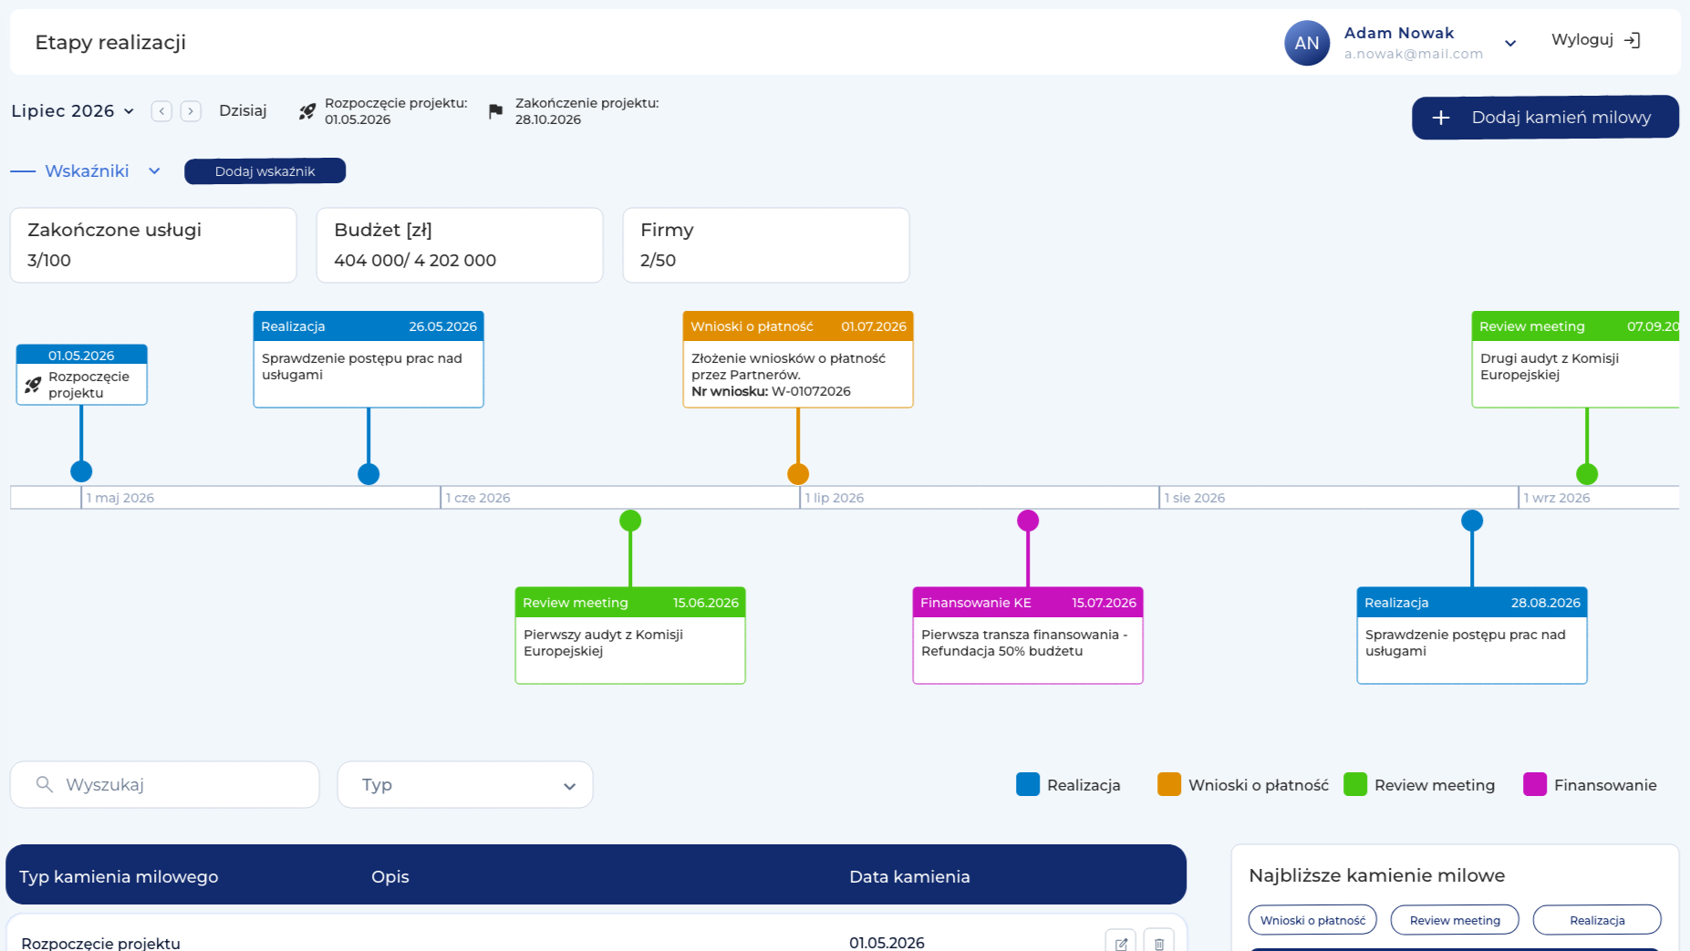Open the Firmy indicator card

pyautogui.click(x=766, y=245)
